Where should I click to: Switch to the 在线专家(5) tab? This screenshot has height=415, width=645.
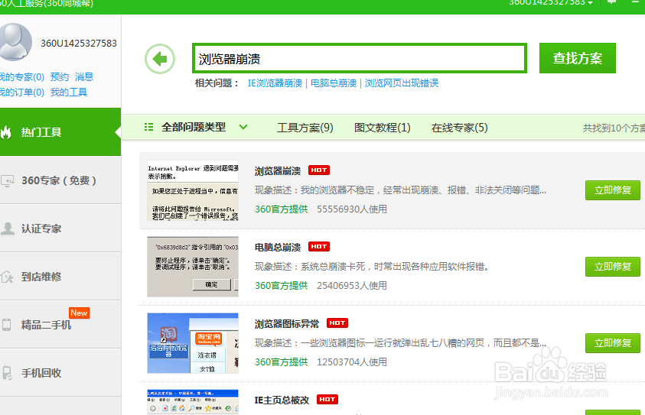coord(460,128)
